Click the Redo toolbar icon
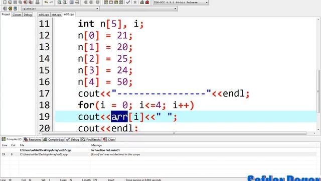 tap(51, 2)
